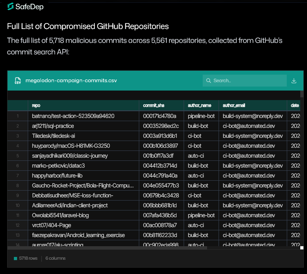Click commit sha 00ac008178a7
This screenshot has width=307, height=274.
160,225
